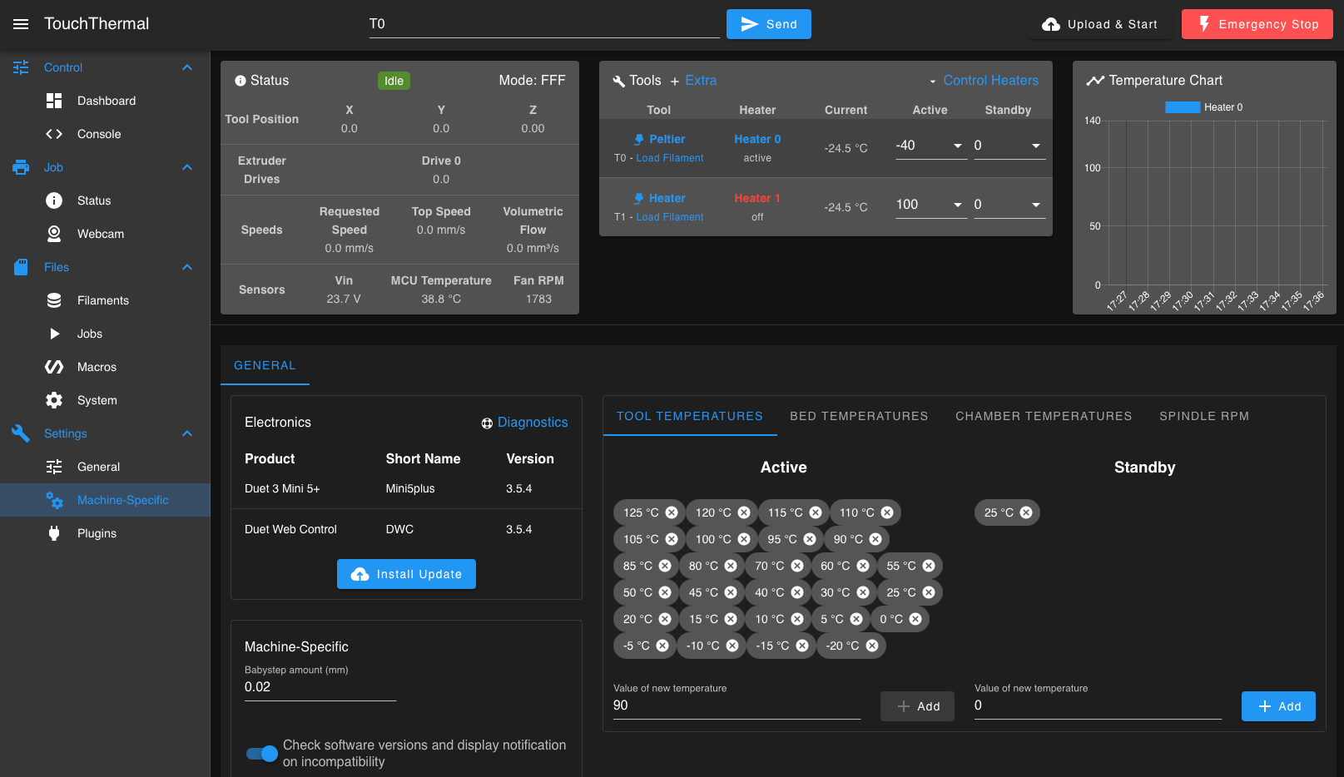
Task: Collapse the Files sidebar group
Action: coord(187,267)
